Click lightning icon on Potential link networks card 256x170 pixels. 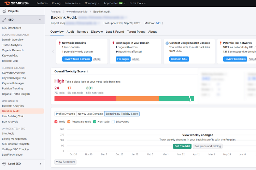click(x=221, y=43)
